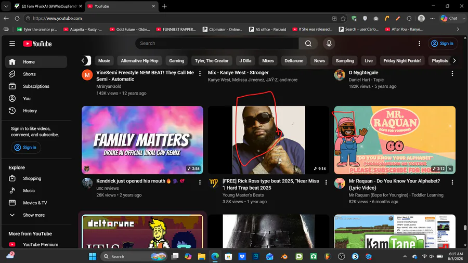Open Kendrick just opened his mouth title
This screenshot has height=263, width=468.
[140, 181]
